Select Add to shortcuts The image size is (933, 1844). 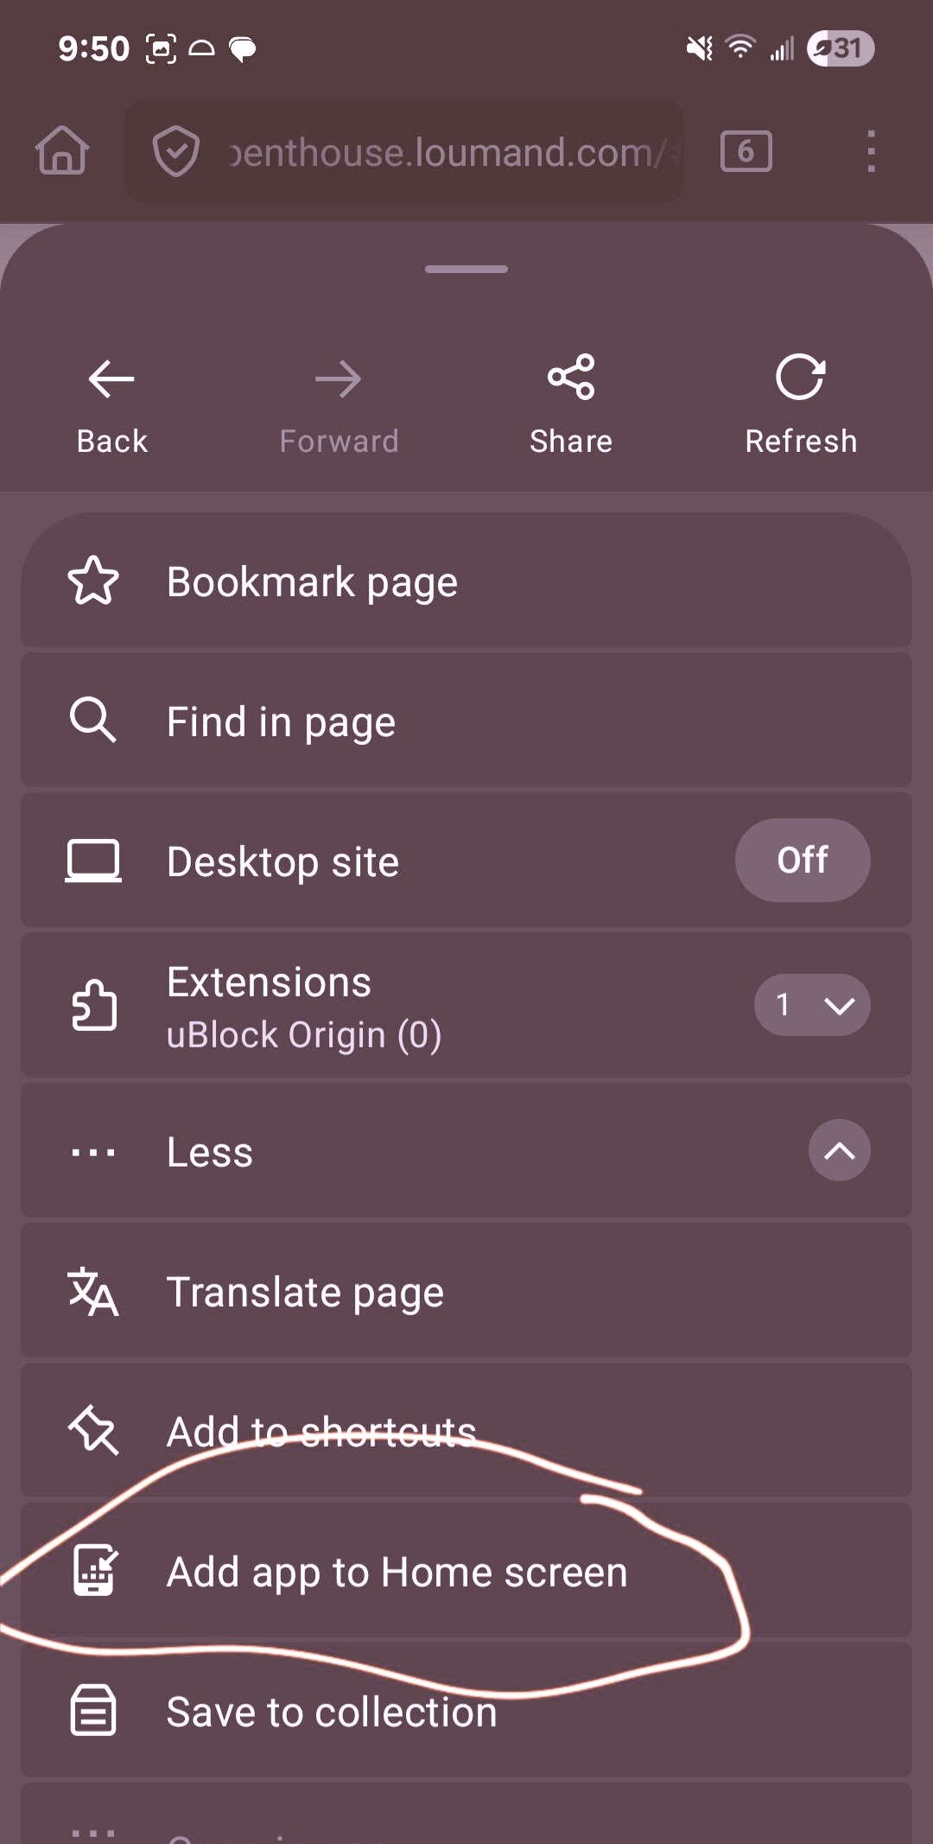[321, 1432]
